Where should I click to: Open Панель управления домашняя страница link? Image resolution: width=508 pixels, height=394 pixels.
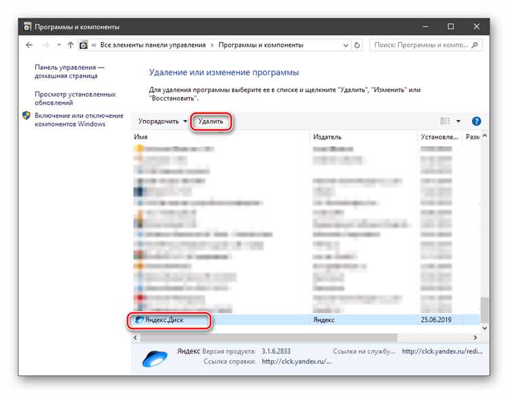click(x=69, y=71)
